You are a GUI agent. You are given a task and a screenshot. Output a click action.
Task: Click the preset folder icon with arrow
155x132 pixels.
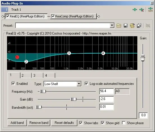[x=132, y=26]
